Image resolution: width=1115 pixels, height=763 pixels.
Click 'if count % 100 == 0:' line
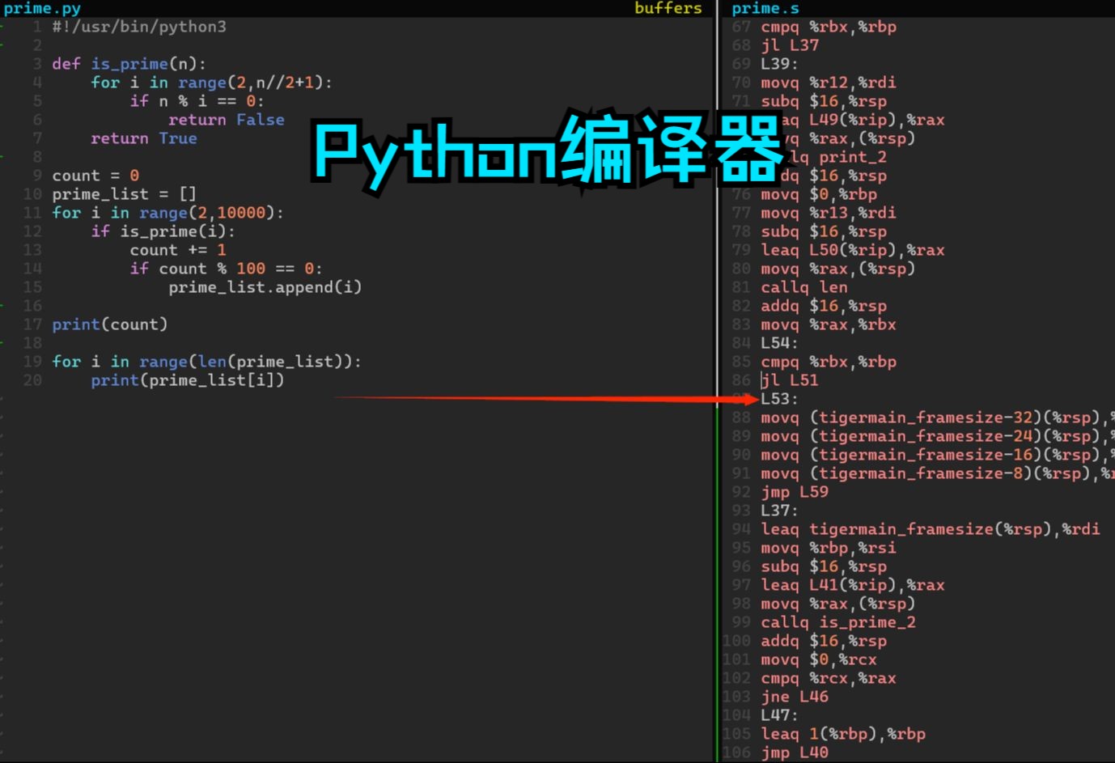[226, 269]
